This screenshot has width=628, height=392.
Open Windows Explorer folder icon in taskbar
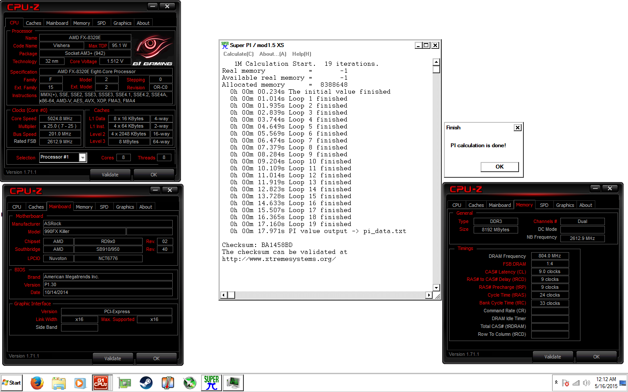[x=58, y=383]
